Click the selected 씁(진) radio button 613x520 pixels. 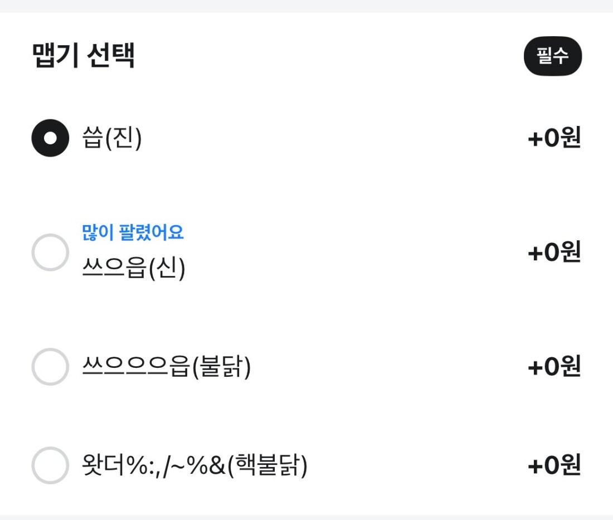(x=50, y=138)
